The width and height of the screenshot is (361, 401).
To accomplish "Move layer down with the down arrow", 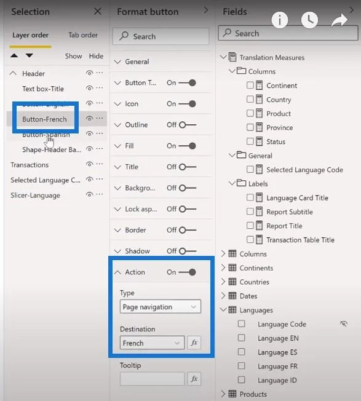I will pyautogui.click(x=30, y=55).
